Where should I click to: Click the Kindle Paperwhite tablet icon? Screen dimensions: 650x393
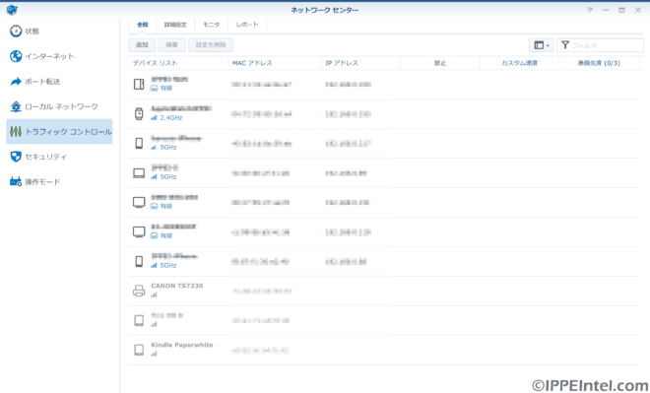click(x=139, y=351)
